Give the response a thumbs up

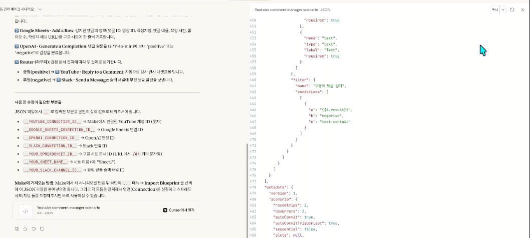(x=26, y=229)
